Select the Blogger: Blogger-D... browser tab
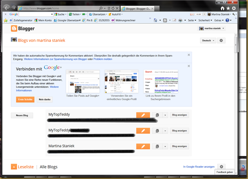 click(138, 9)
